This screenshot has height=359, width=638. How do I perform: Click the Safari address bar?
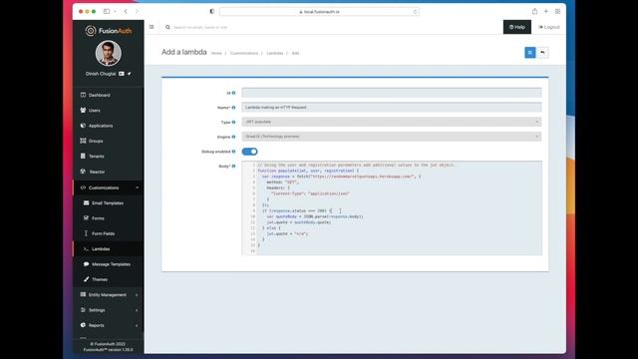[319, 12]
